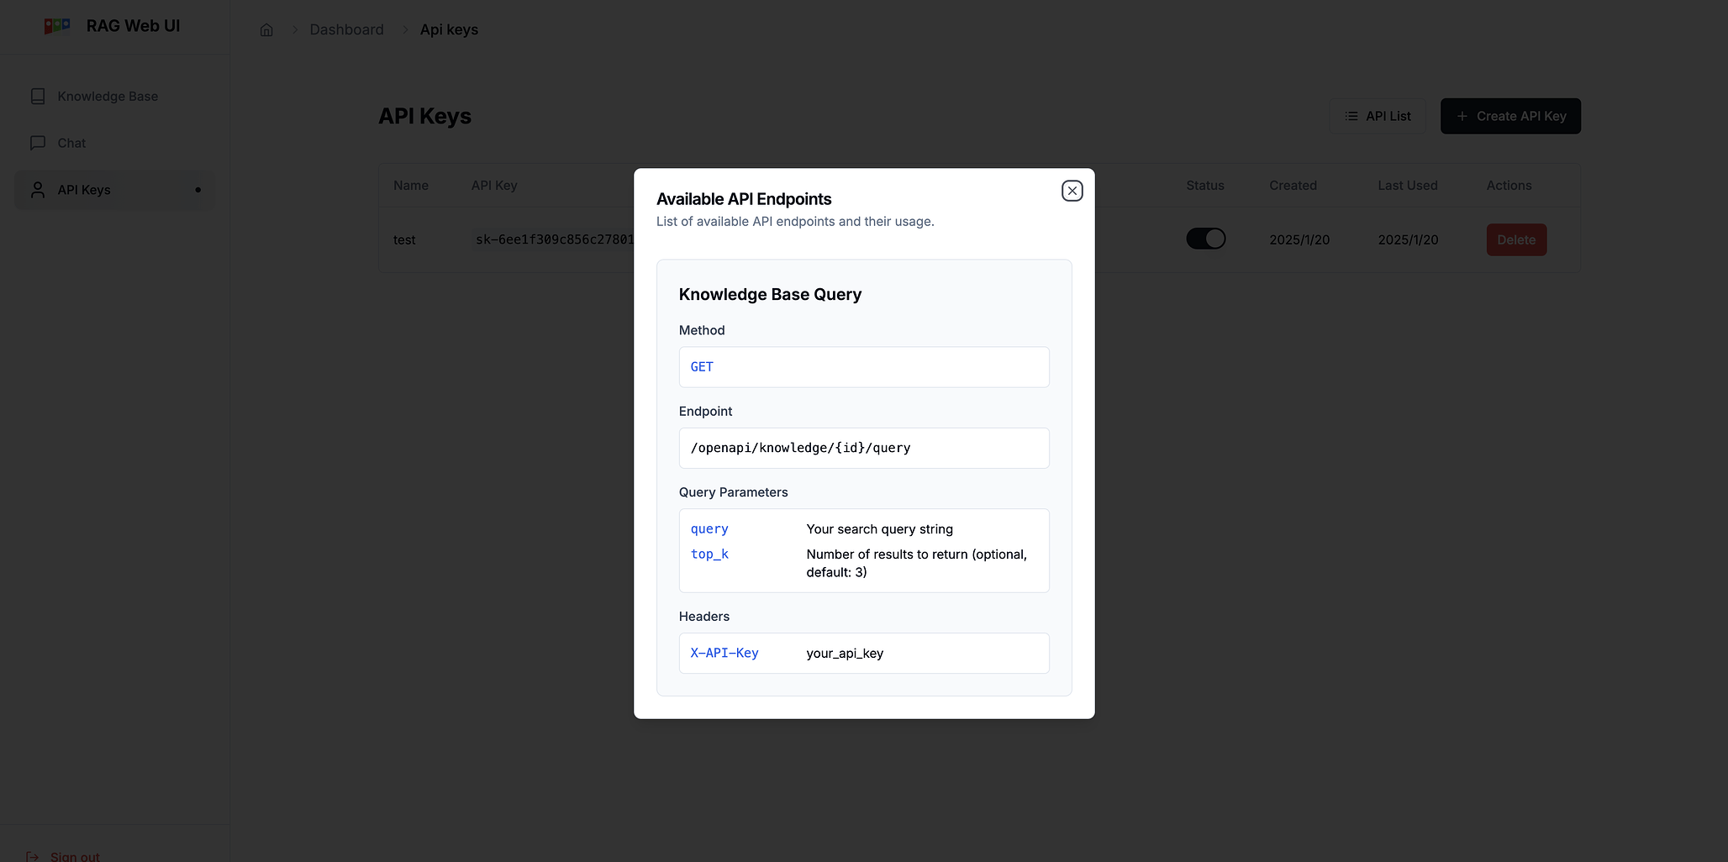1728x862 pixels.
Task: Toggle the test API key status switch
Action: pyautogui.click(x=1205, y=239)
